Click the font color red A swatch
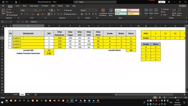This screenshot has height=106, width=188. 43,14
